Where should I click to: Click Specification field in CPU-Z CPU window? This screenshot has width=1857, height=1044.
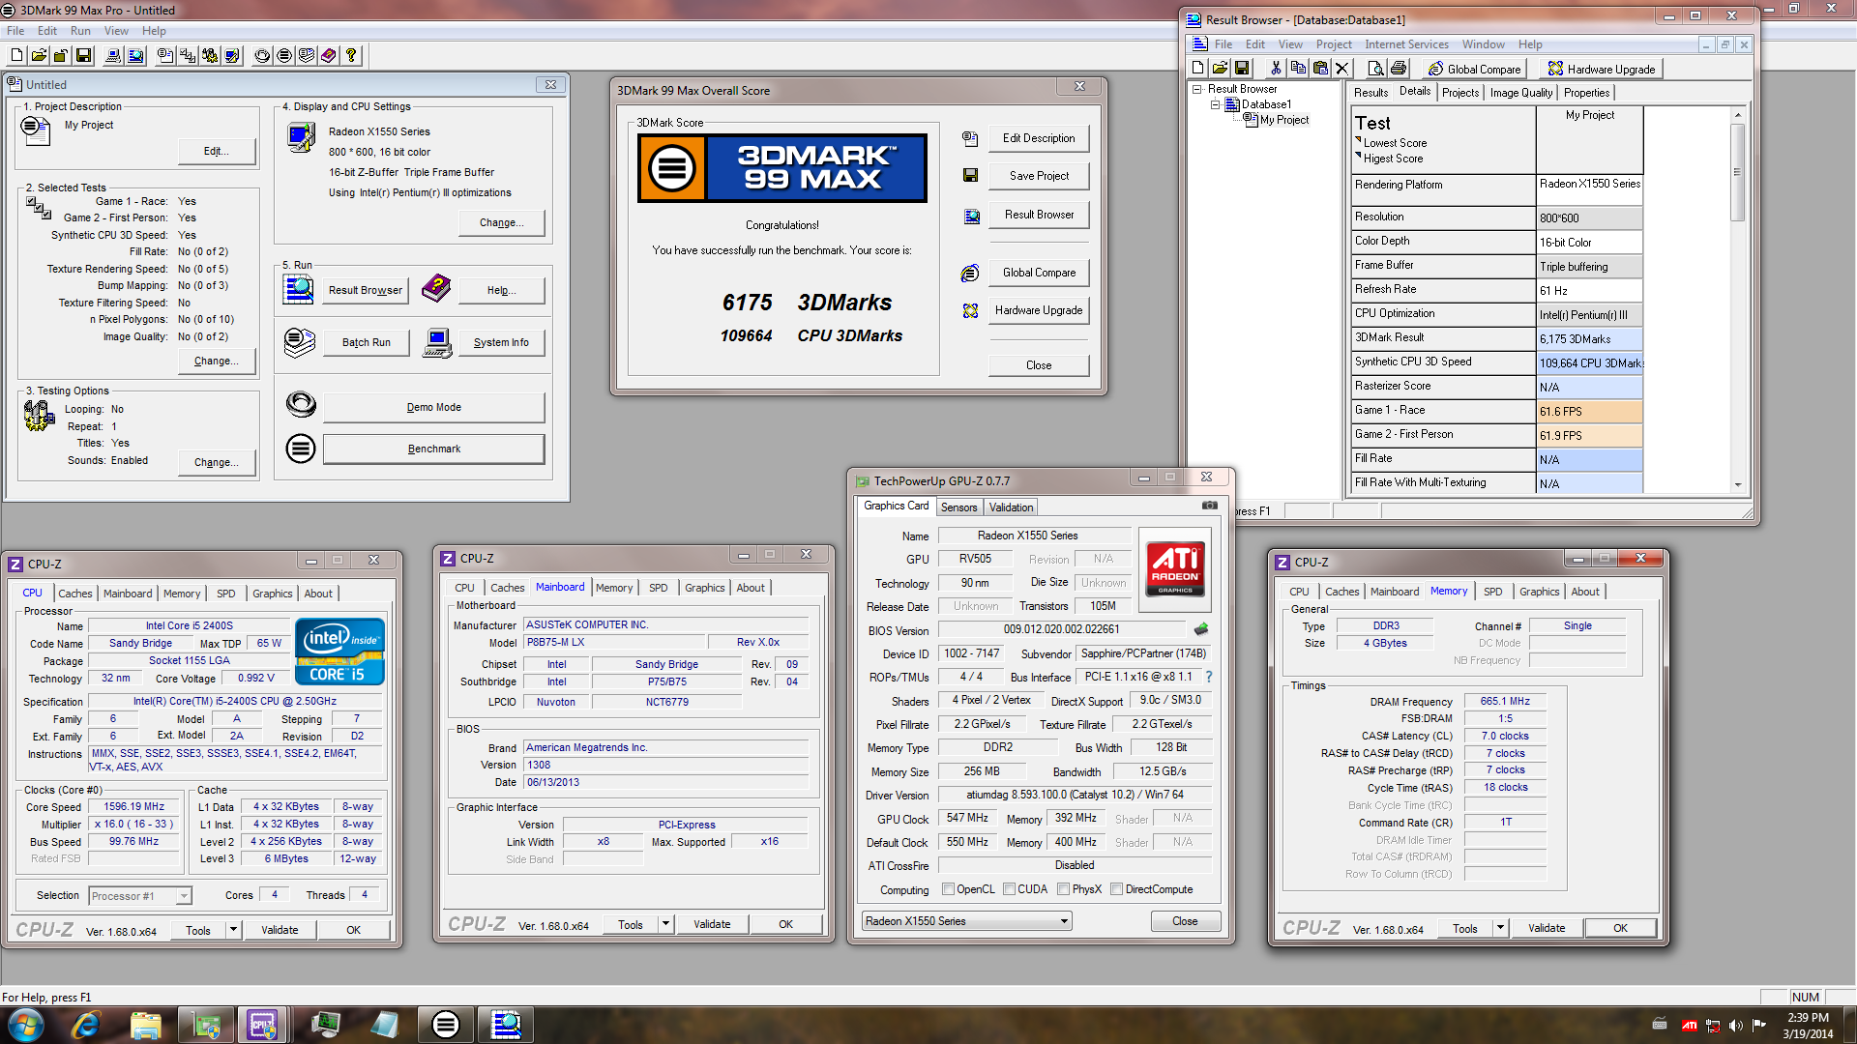point(235,702)
